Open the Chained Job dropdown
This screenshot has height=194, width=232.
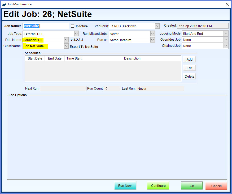(226, 46)
